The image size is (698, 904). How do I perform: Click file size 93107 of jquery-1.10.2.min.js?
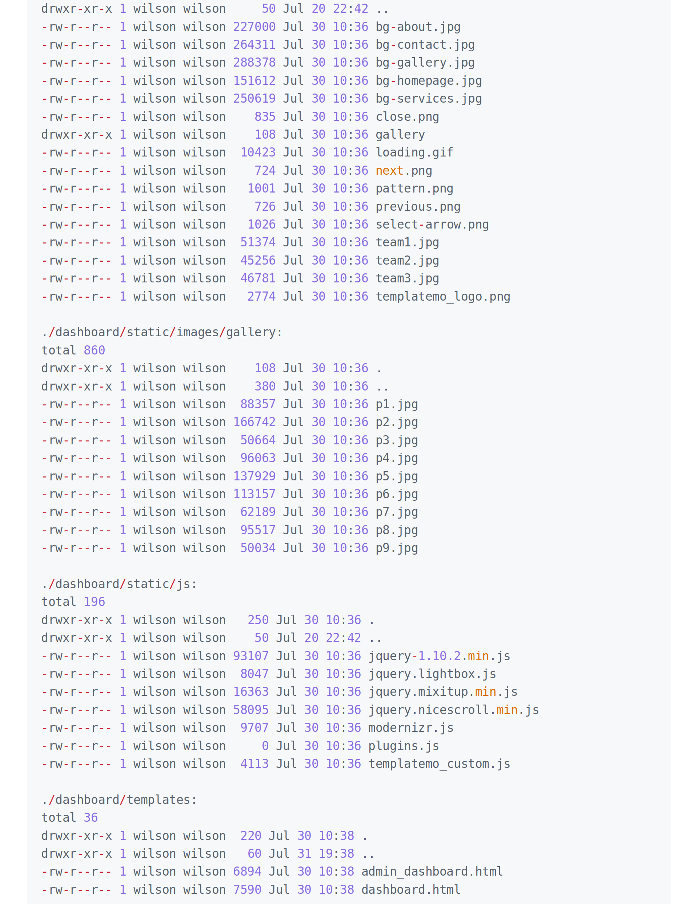pyautogui.click(x=250, y=656)
